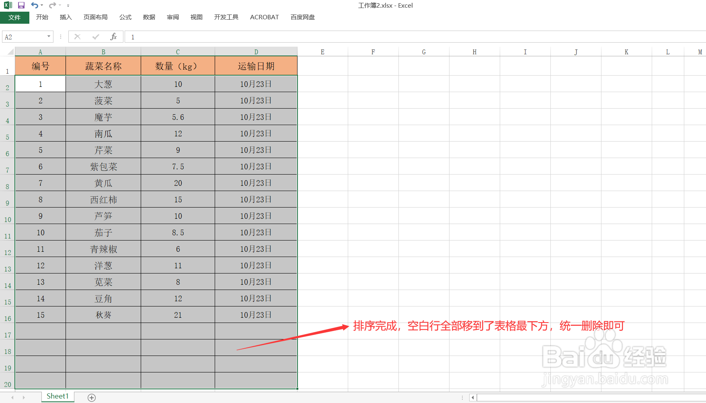Select column A header
This screenshot has width=706, height=403.
click(40, 52)
